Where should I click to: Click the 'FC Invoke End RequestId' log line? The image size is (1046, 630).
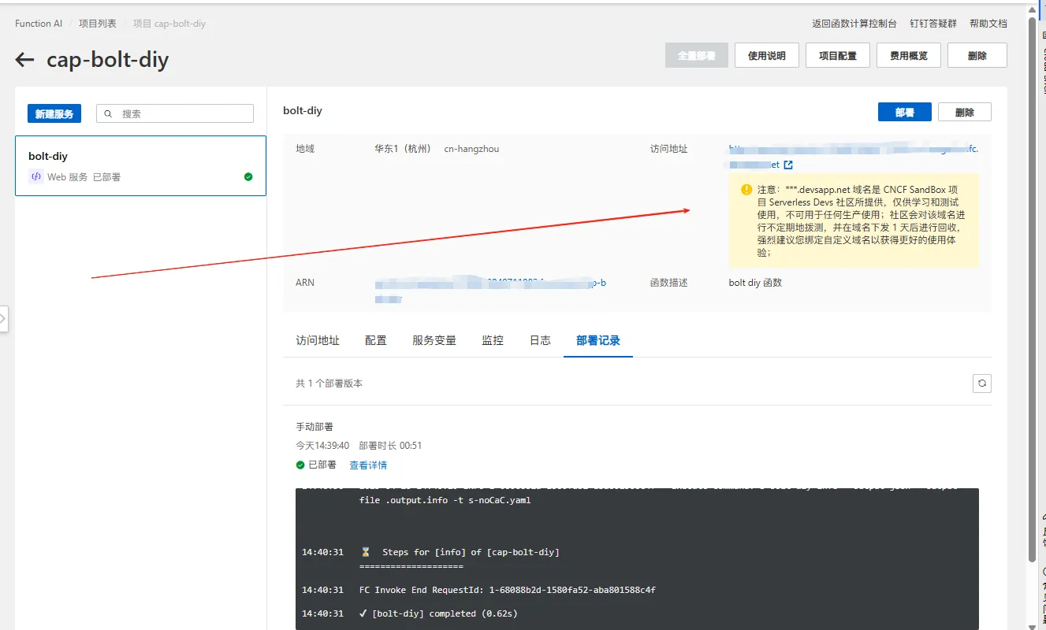508,590
